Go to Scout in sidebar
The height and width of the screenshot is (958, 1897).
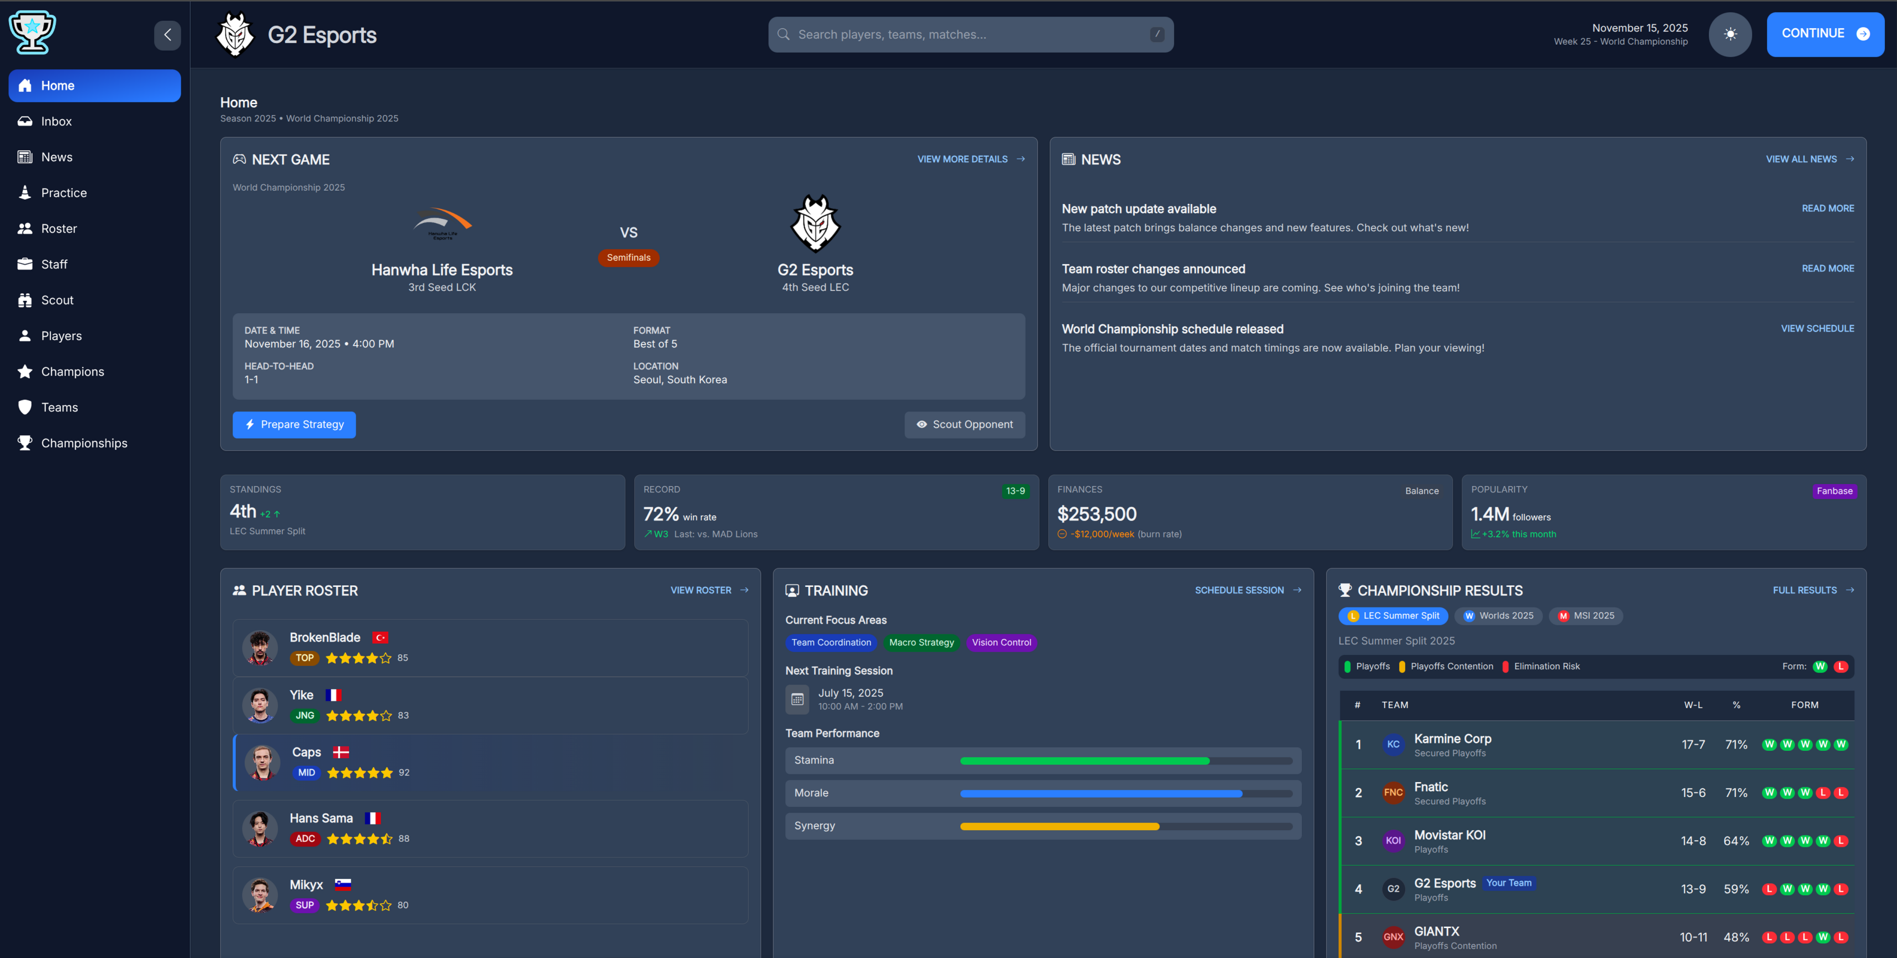[x=57, y=300]
